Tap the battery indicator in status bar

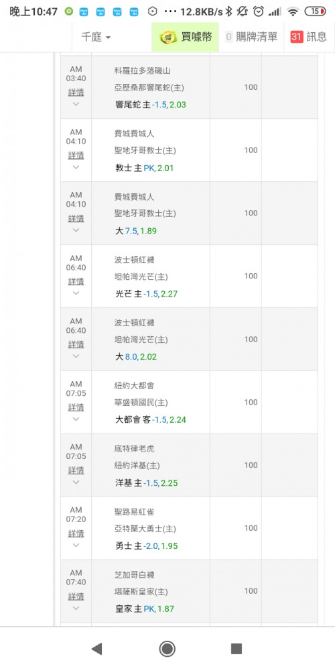(316, 11)
